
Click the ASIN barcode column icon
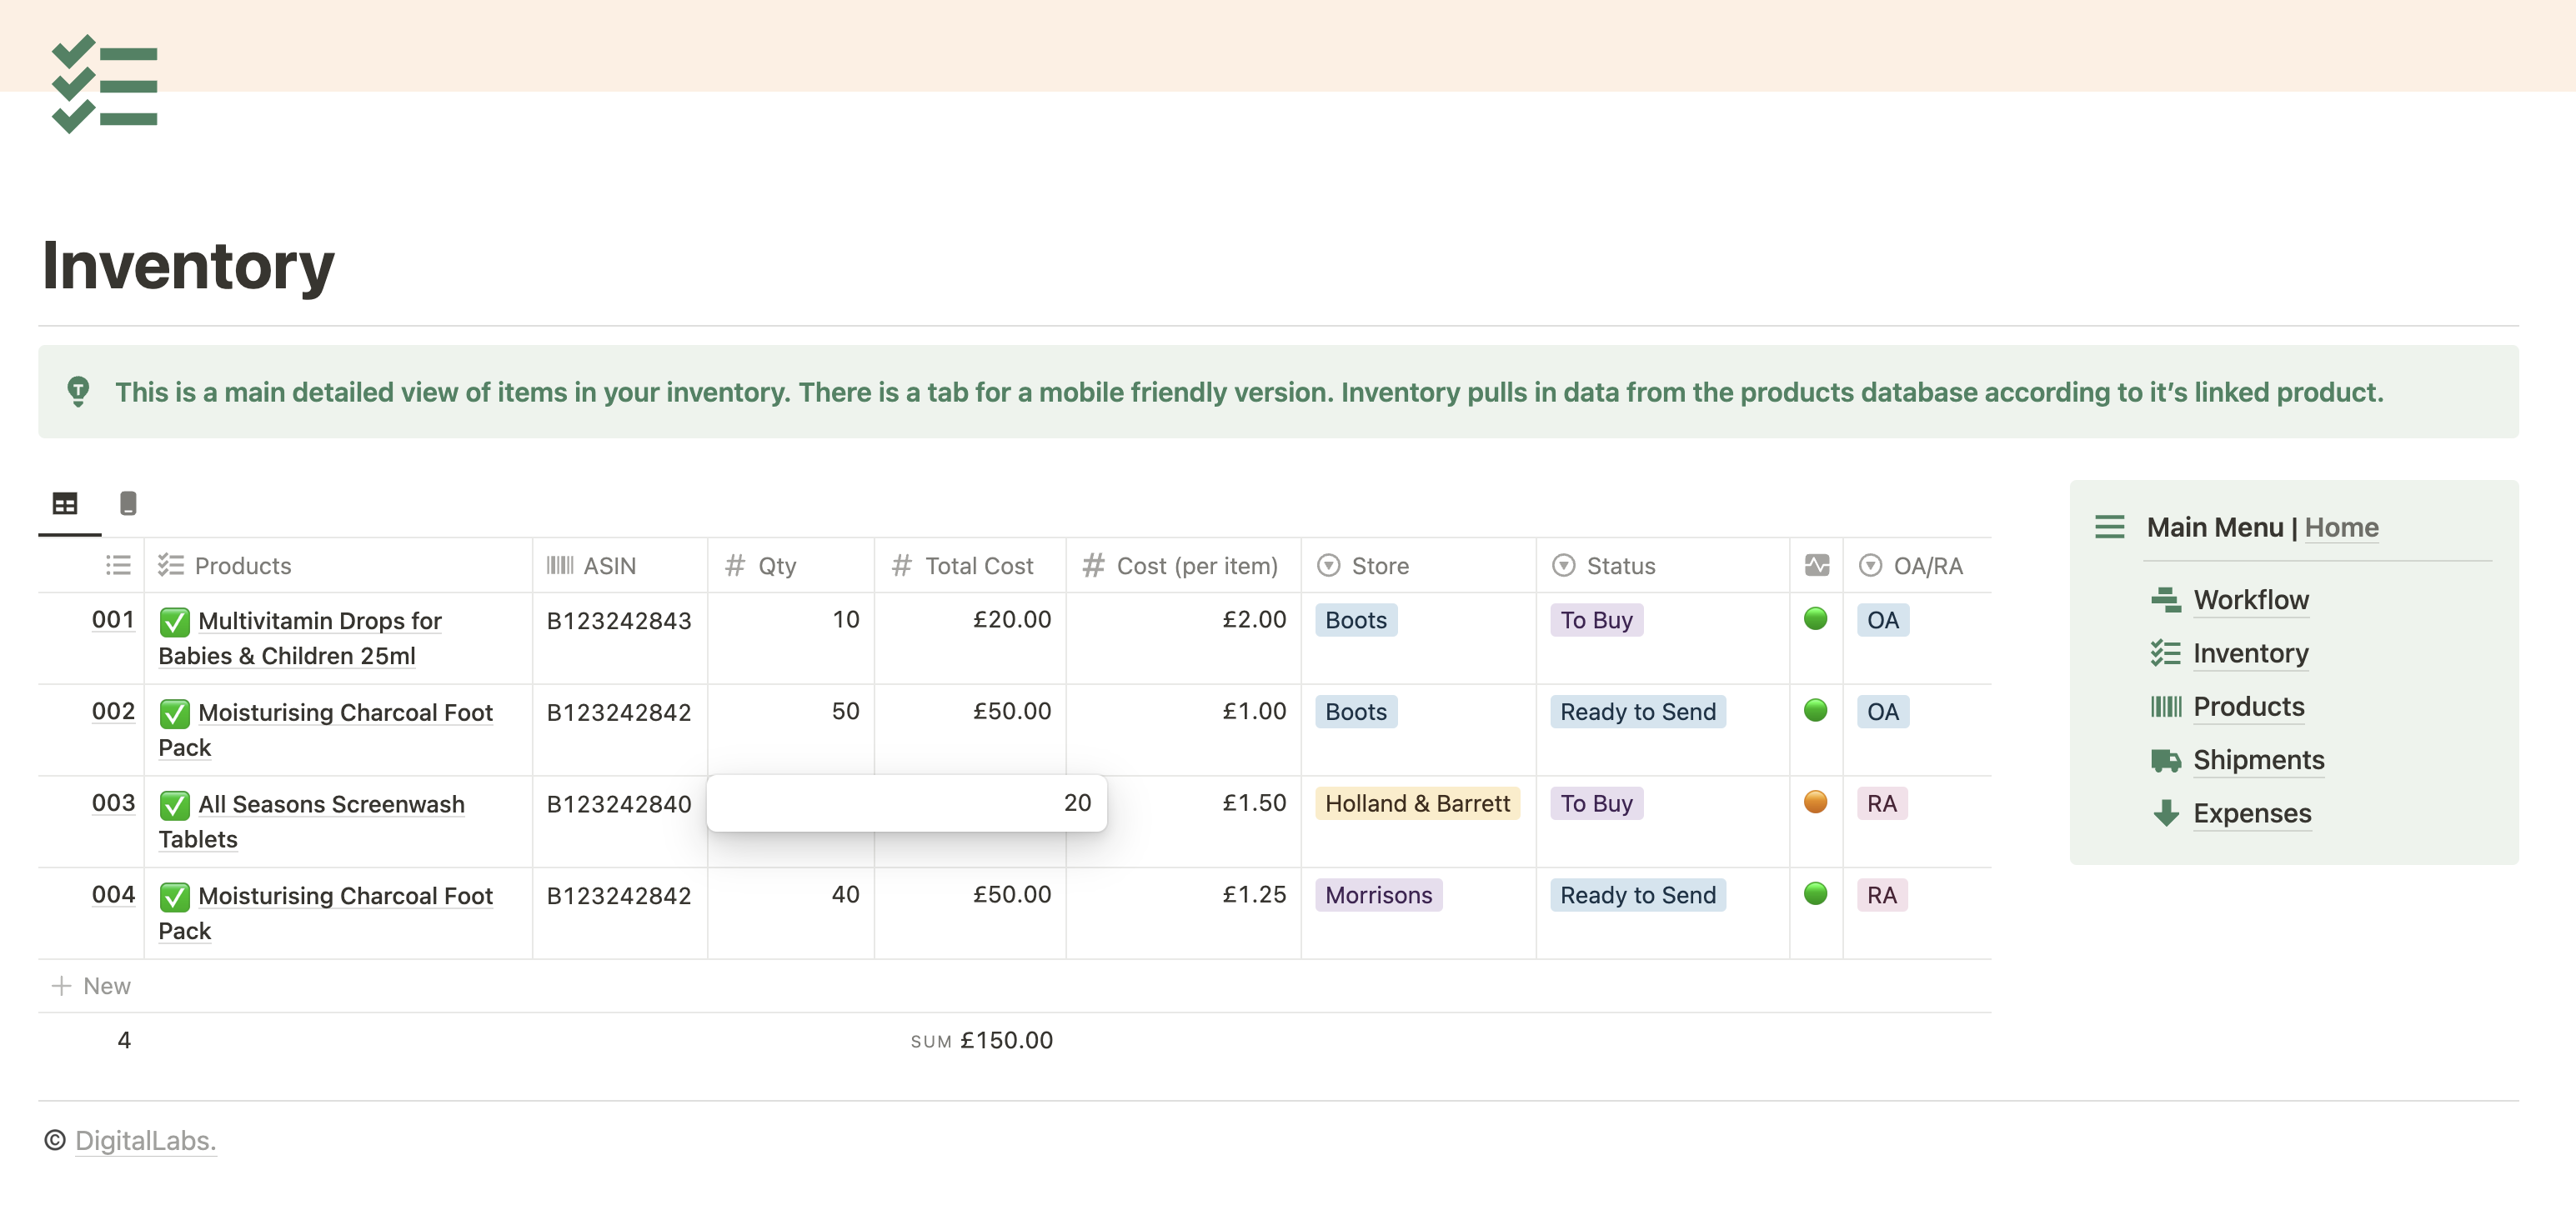[561, 565]
